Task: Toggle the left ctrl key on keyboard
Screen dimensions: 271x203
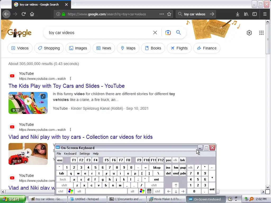Action: (x=61, y=191)
